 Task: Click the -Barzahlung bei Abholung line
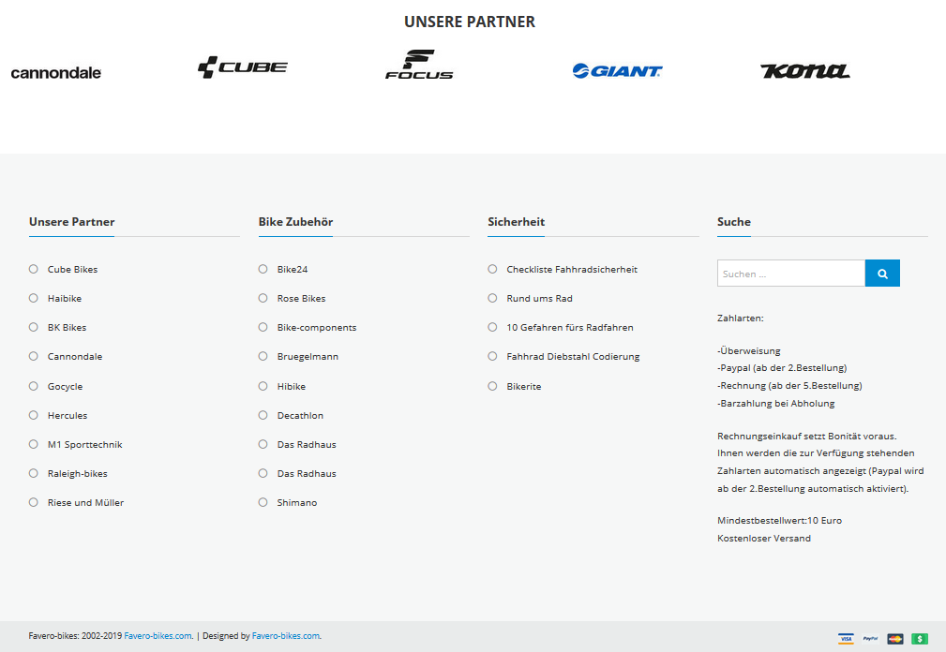pos(776,404)
